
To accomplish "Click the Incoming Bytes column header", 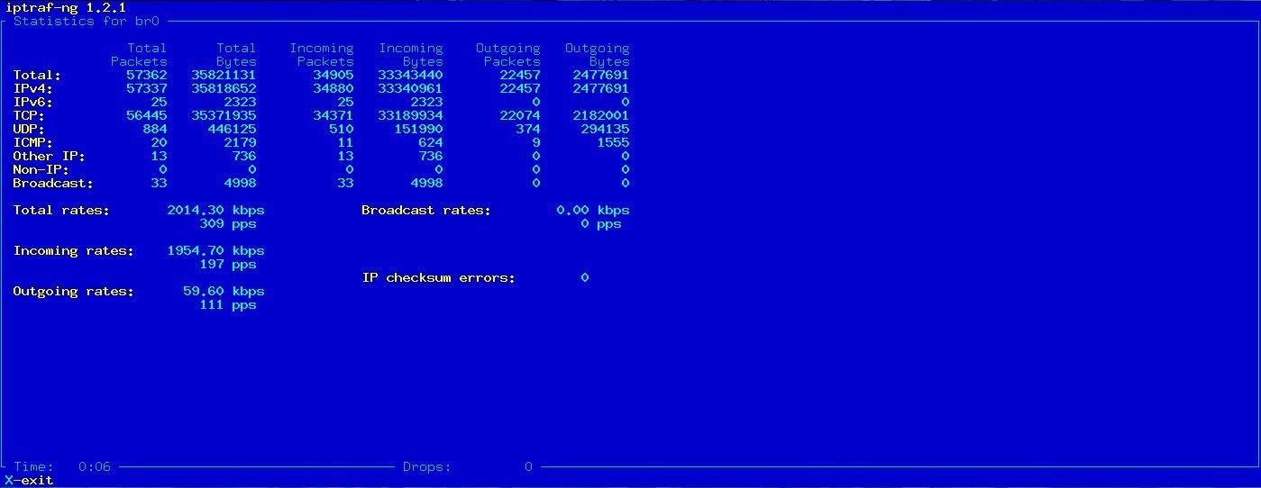I will (x=411, y=54).
